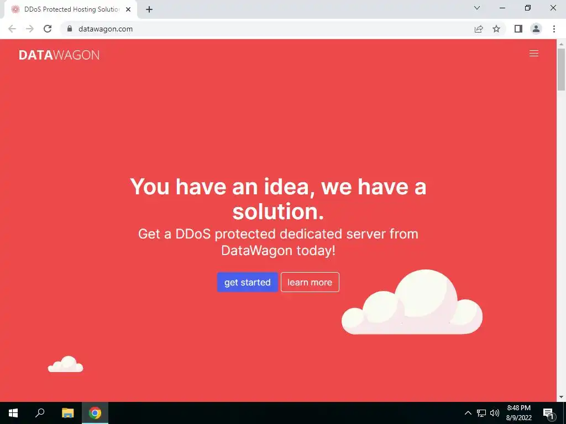Open a new browser tab
The width and height of the screenshot is (566, 424).
149,9
